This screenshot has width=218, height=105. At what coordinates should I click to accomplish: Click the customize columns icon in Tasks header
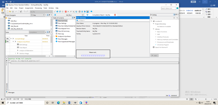[46, 32]
